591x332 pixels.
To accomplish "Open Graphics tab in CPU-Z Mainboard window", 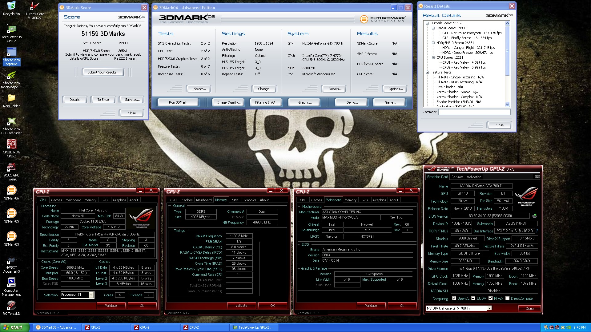I will pos(379,200).
